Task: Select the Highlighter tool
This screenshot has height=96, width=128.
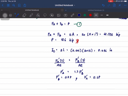Action: (x=31, y=15)
